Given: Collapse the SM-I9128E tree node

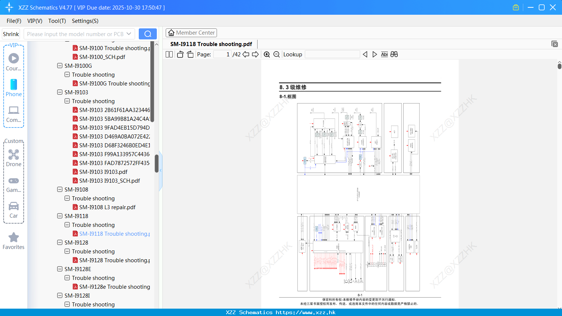Looking at the screenshot, I should (60, 269).
